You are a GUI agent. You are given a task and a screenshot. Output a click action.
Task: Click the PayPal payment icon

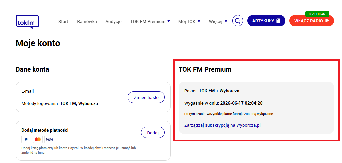pyautogui.click(x=26, y=139)
